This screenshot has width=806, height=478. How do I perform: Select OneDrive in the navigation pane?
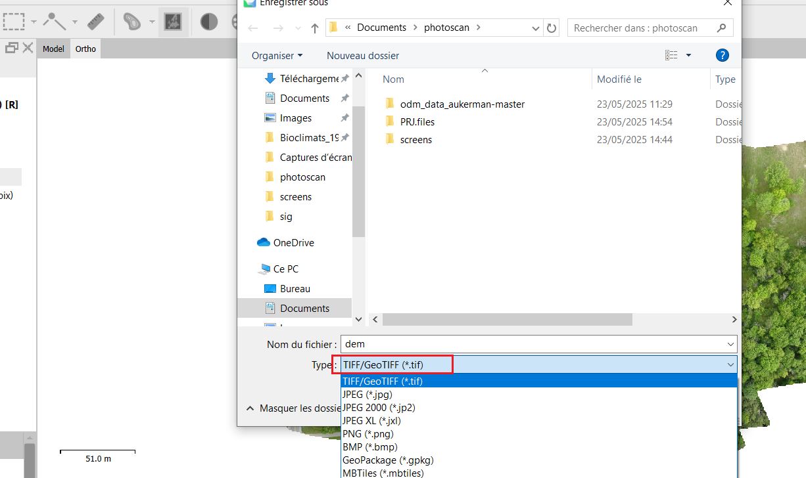pyautogui.click(x=293, y=242)
